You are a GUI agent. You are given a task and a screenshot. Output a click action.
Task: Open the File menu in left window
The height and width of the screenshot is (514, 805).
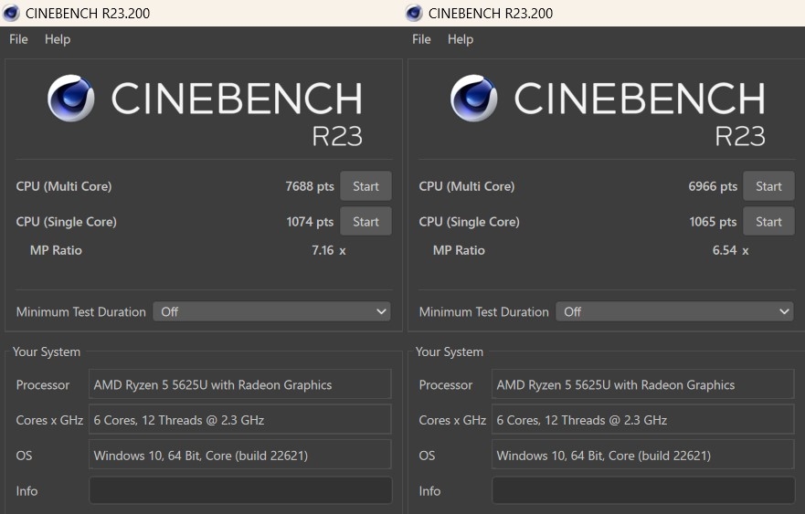[x=18, y=39]
